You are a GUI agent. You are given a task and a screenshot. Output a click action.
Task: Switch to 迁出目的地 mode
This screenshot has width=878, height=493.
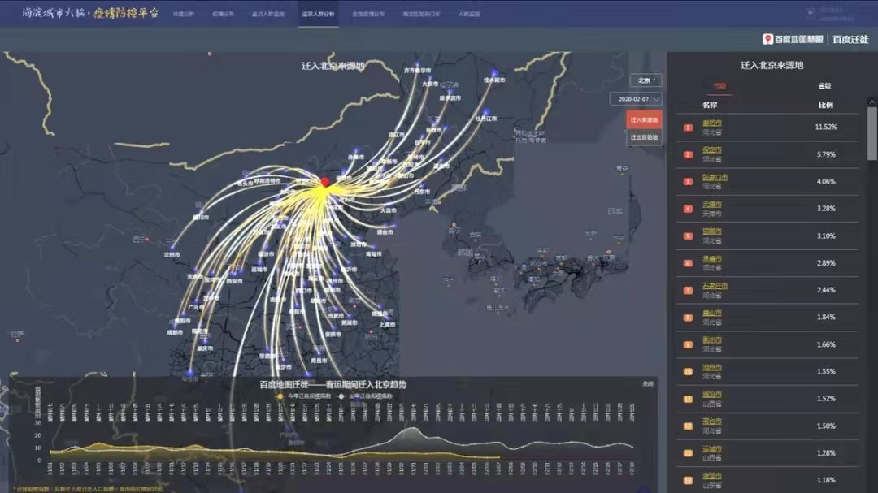644,138
